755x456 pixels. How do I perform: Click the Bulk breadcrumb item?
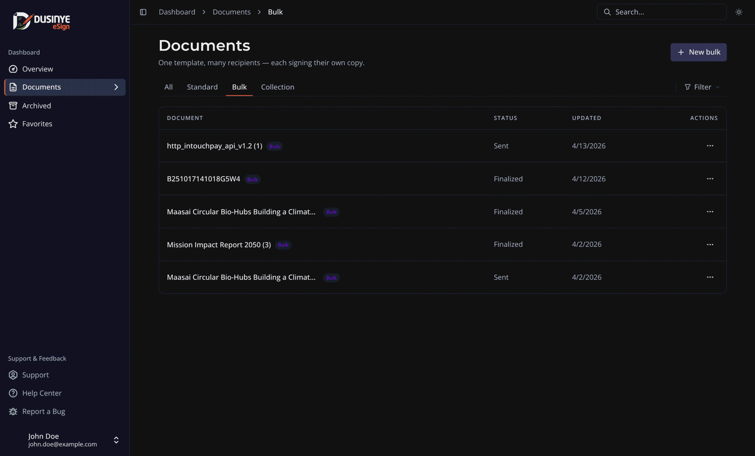[275, 12]
